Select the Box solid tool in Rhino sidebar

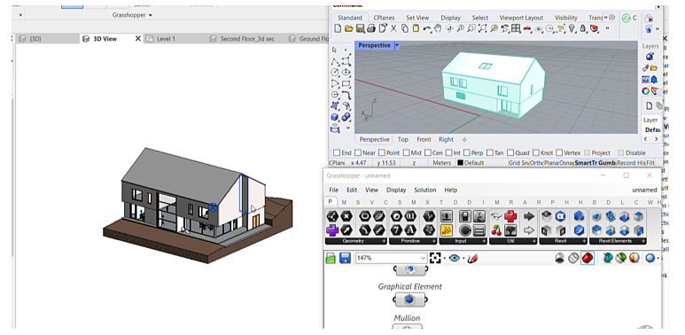click(335, 118)
